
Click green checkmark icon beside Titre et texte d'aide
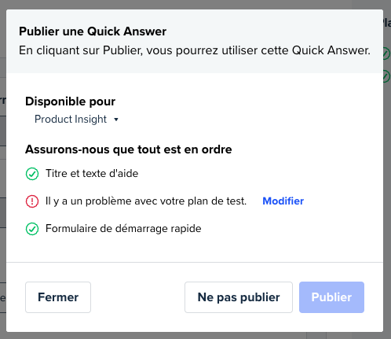[x=32, y=174]
